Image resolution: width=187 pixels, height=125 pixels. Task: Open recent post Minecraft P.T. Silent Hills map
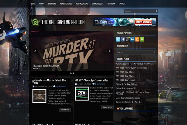point(132,93)
